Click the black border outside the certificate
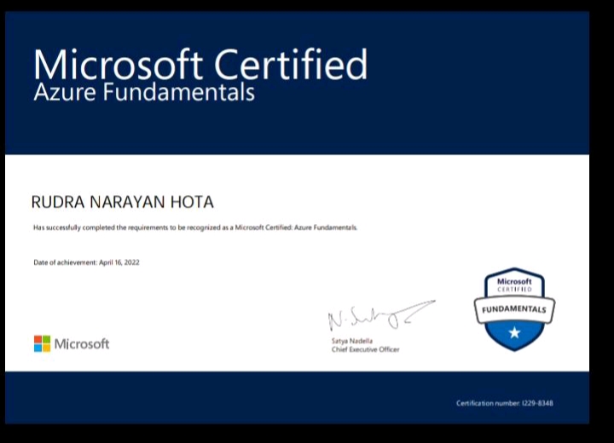The height and width of the screenshot is (443, 614). pos(601,221)
